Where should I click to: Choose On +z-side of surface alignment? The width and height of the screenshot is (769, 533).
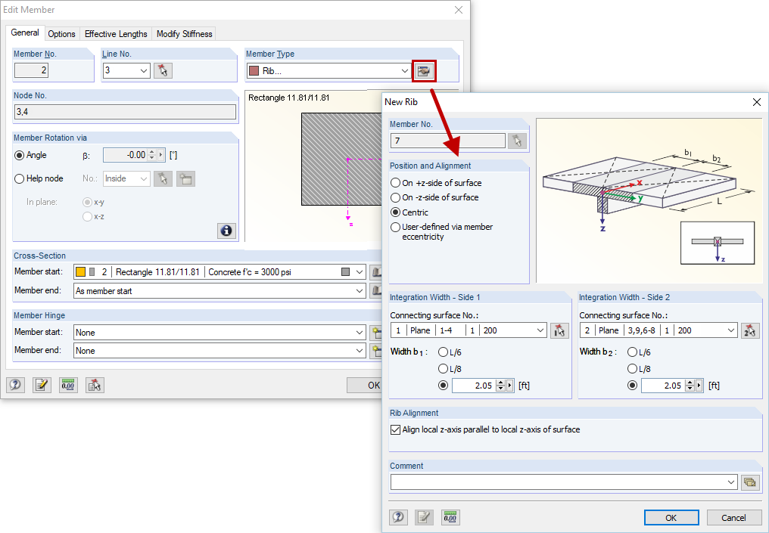(x=394, y=182)
